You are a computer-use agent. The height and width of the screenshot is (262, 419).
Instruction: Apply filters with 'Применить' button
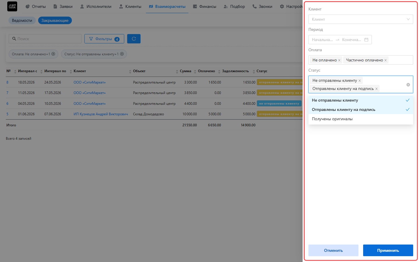(x=388, y=250)
